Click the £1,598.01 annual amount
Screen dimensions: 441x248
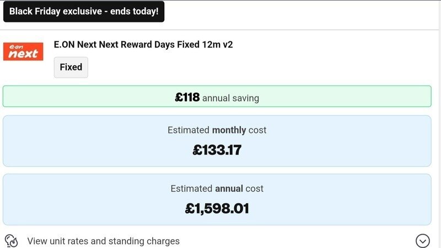(x=217, y=209)
